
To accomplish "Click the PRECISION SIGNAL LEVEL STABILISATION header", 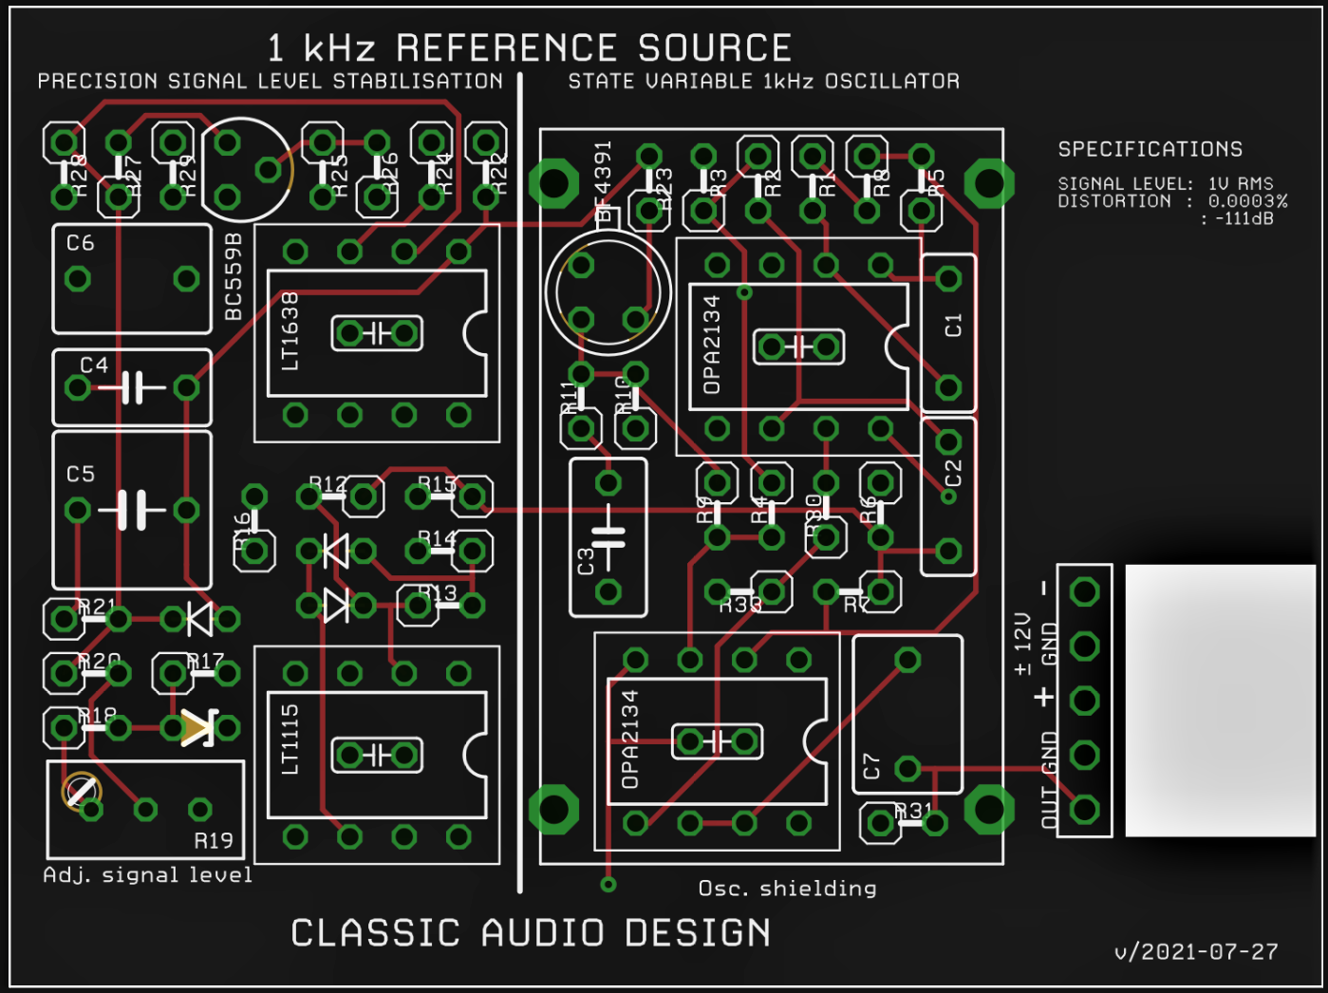I will tap(269, 81).
